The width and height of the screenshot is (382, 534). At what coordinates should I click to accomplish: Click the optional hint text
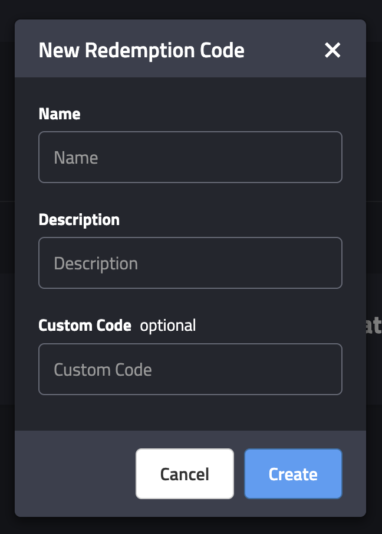point(168,326)
